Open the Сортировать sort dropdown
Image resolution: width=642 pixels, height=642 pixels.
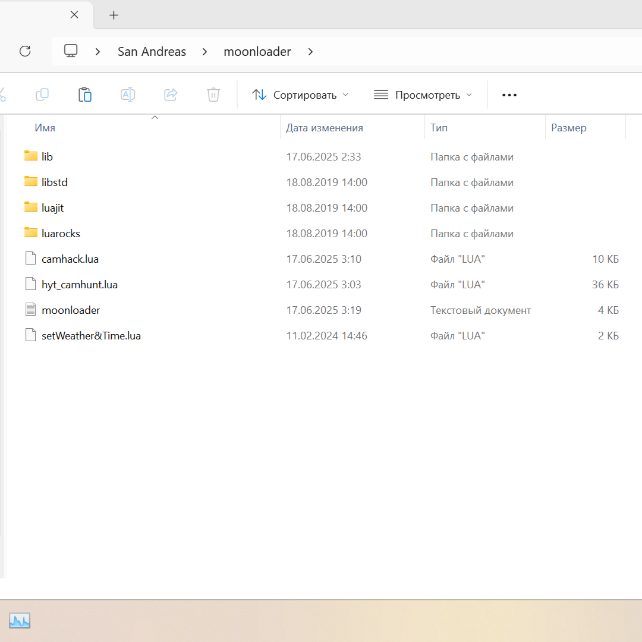(x=300, y=95)
